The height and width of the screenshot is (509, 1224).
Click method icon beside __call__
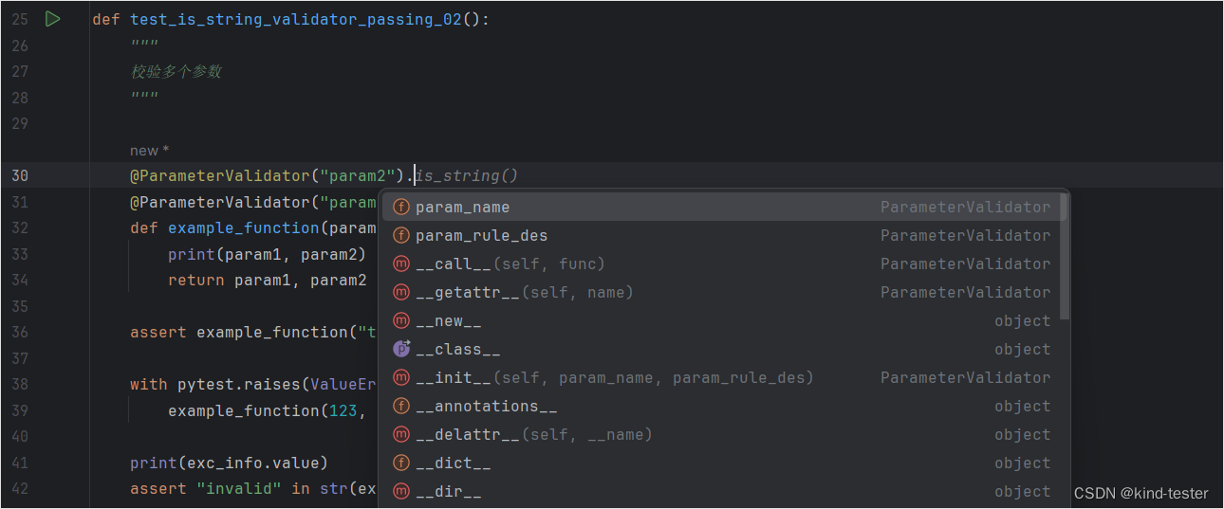(401, 264)
